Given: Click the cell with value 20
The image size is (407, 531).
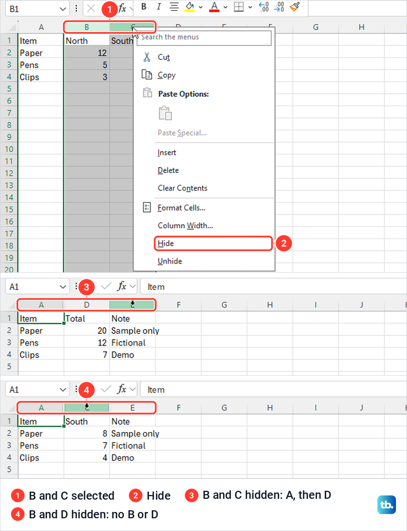Looking at the screenshot, I should (x=86, y=331).
